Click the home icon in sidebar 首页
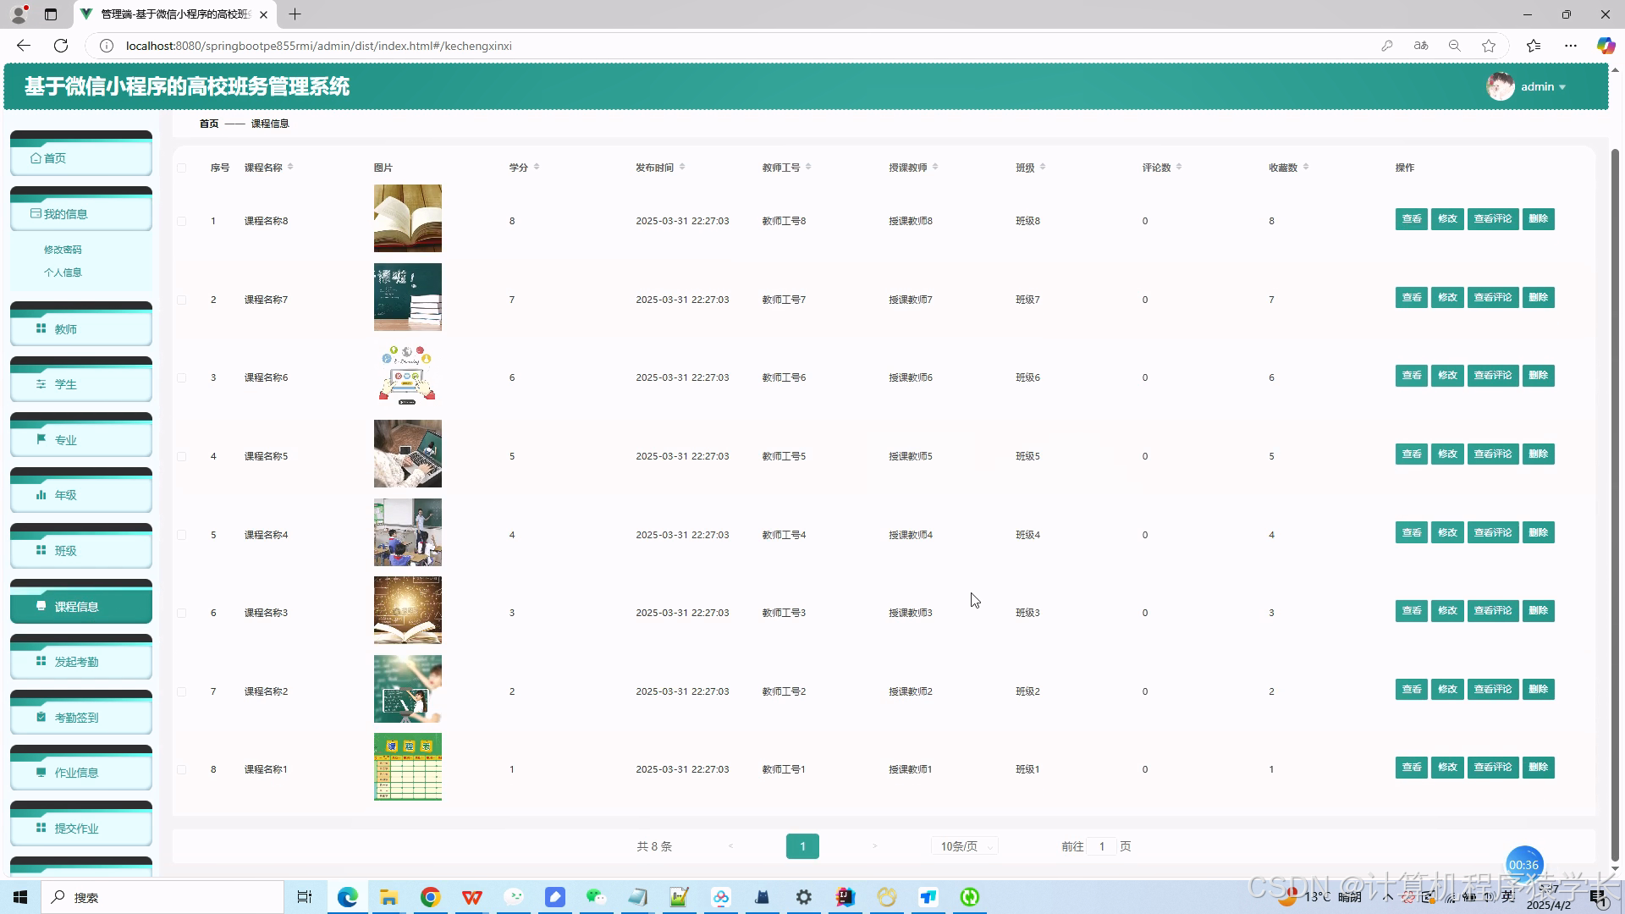 tap(36, 158)
